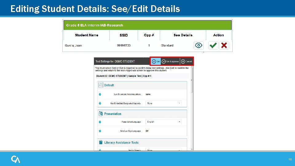Click Test Settings for: DEMO STUDENT title
This screenshot has width=295, height=166.
[x=115, y=61]
